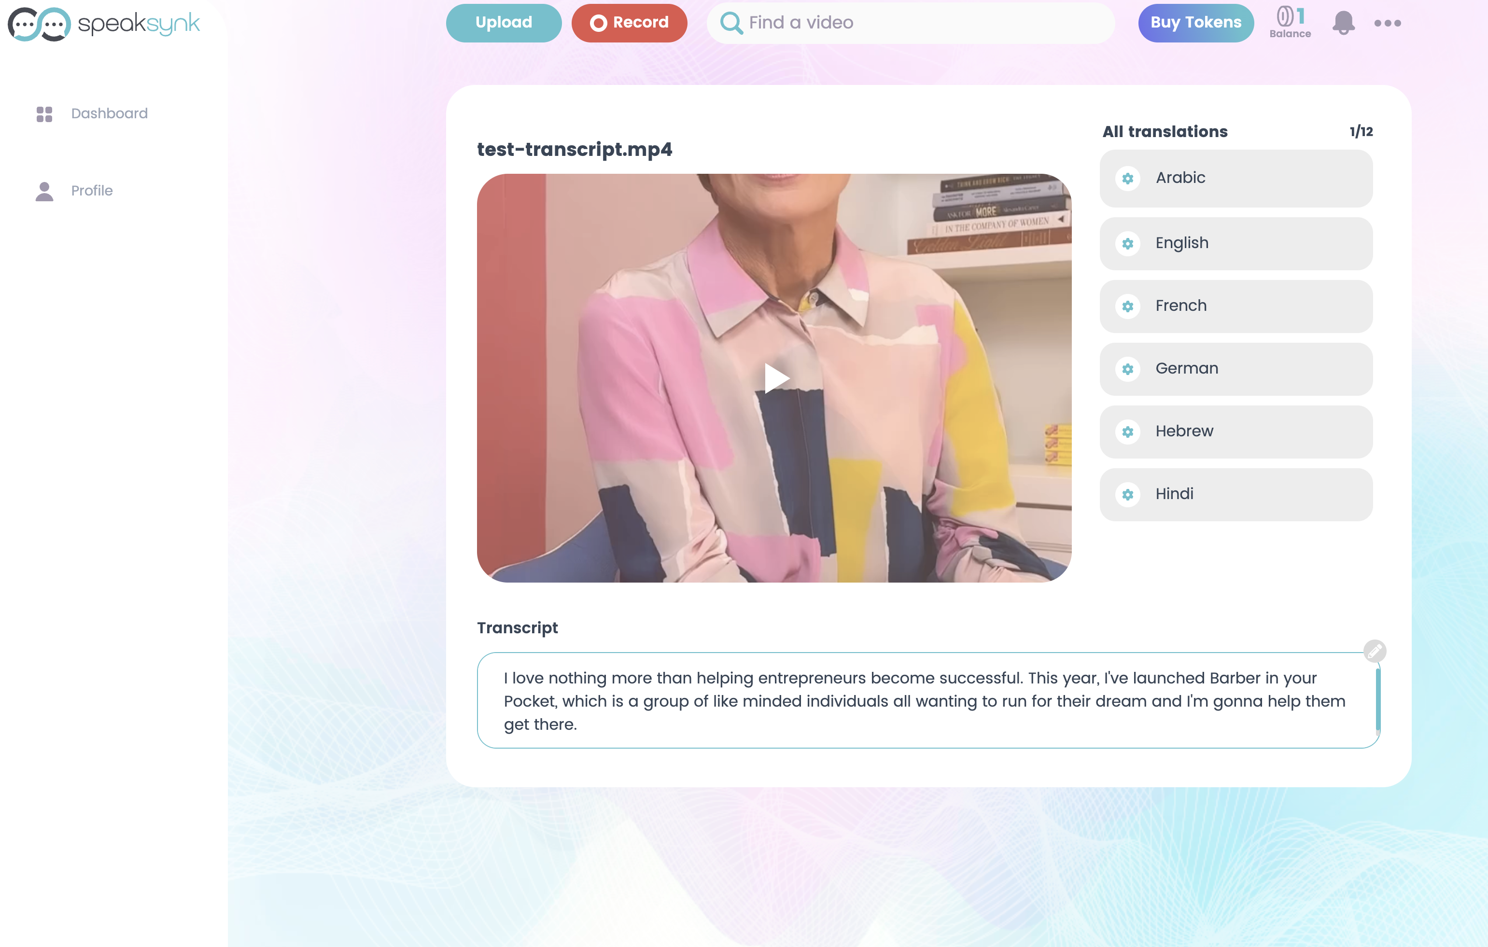The width and height of the screenshot is (1488, 947).
Task: Click the Dashboard menu item
Action: pos(110,113)
